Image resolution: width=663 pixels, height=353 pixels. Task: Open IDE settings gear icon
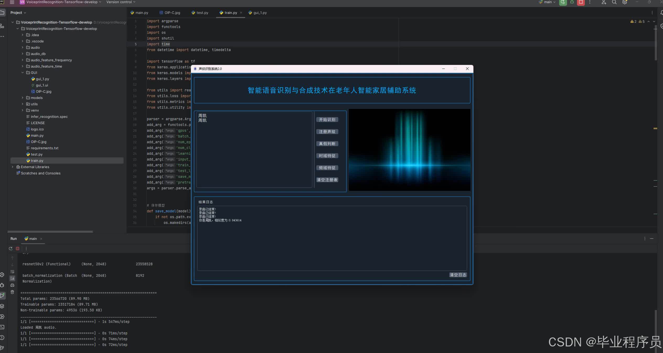[x=625, y=2]
